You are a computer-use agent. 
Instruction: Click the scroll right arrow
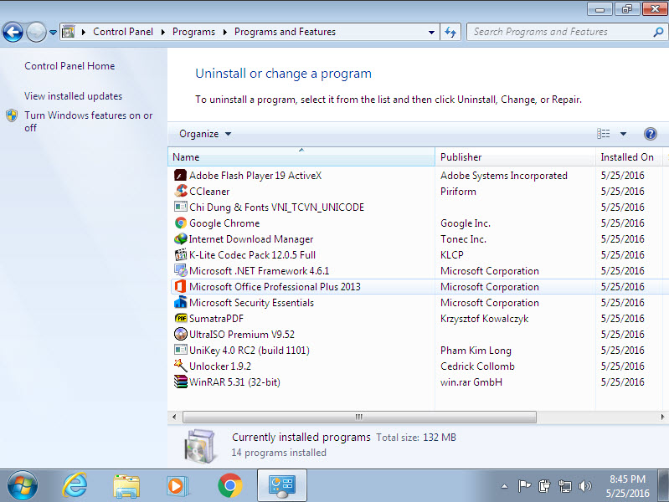click(662, 417)
